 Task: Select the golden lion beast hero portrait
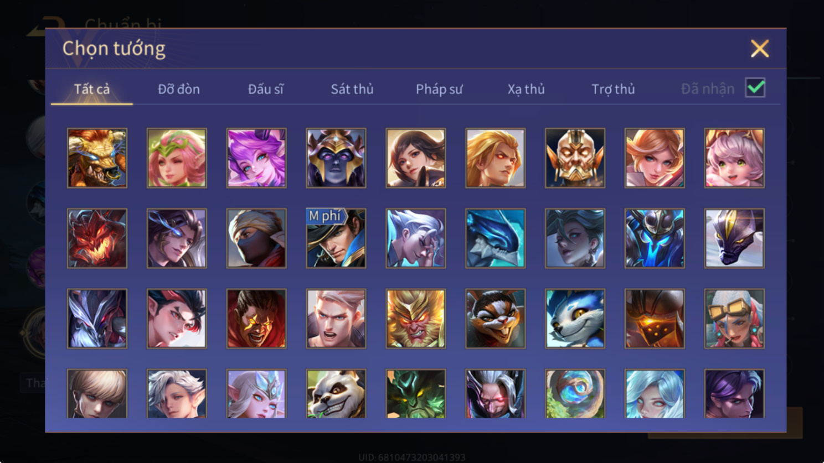pos(97,158)
